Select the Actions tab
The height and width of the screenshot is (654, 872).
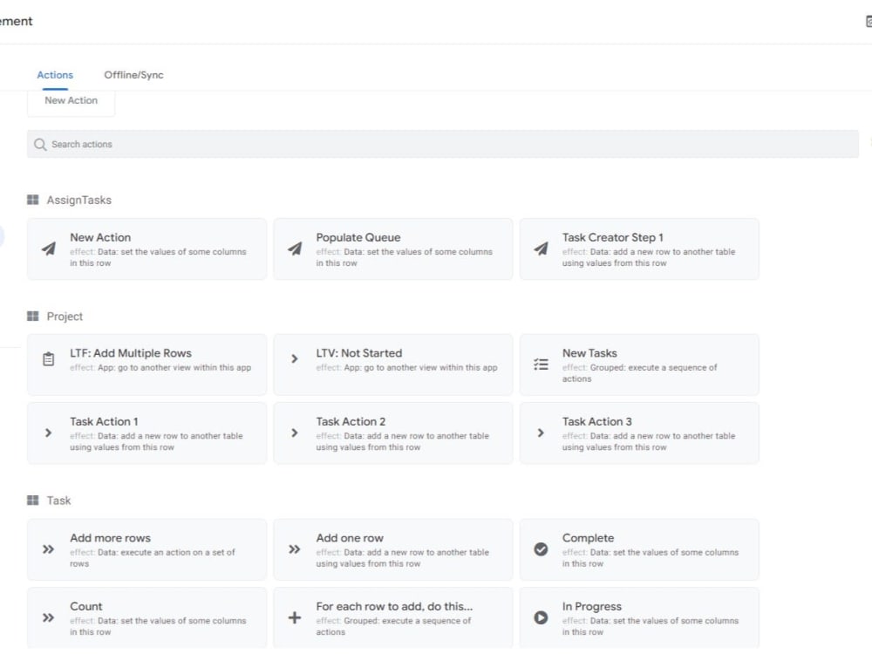(x=55, y=75)
